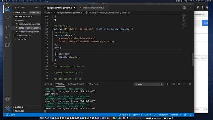Open brandManagement.js in the file tree
Screen dimensions: 213x120
click(29, 24)
